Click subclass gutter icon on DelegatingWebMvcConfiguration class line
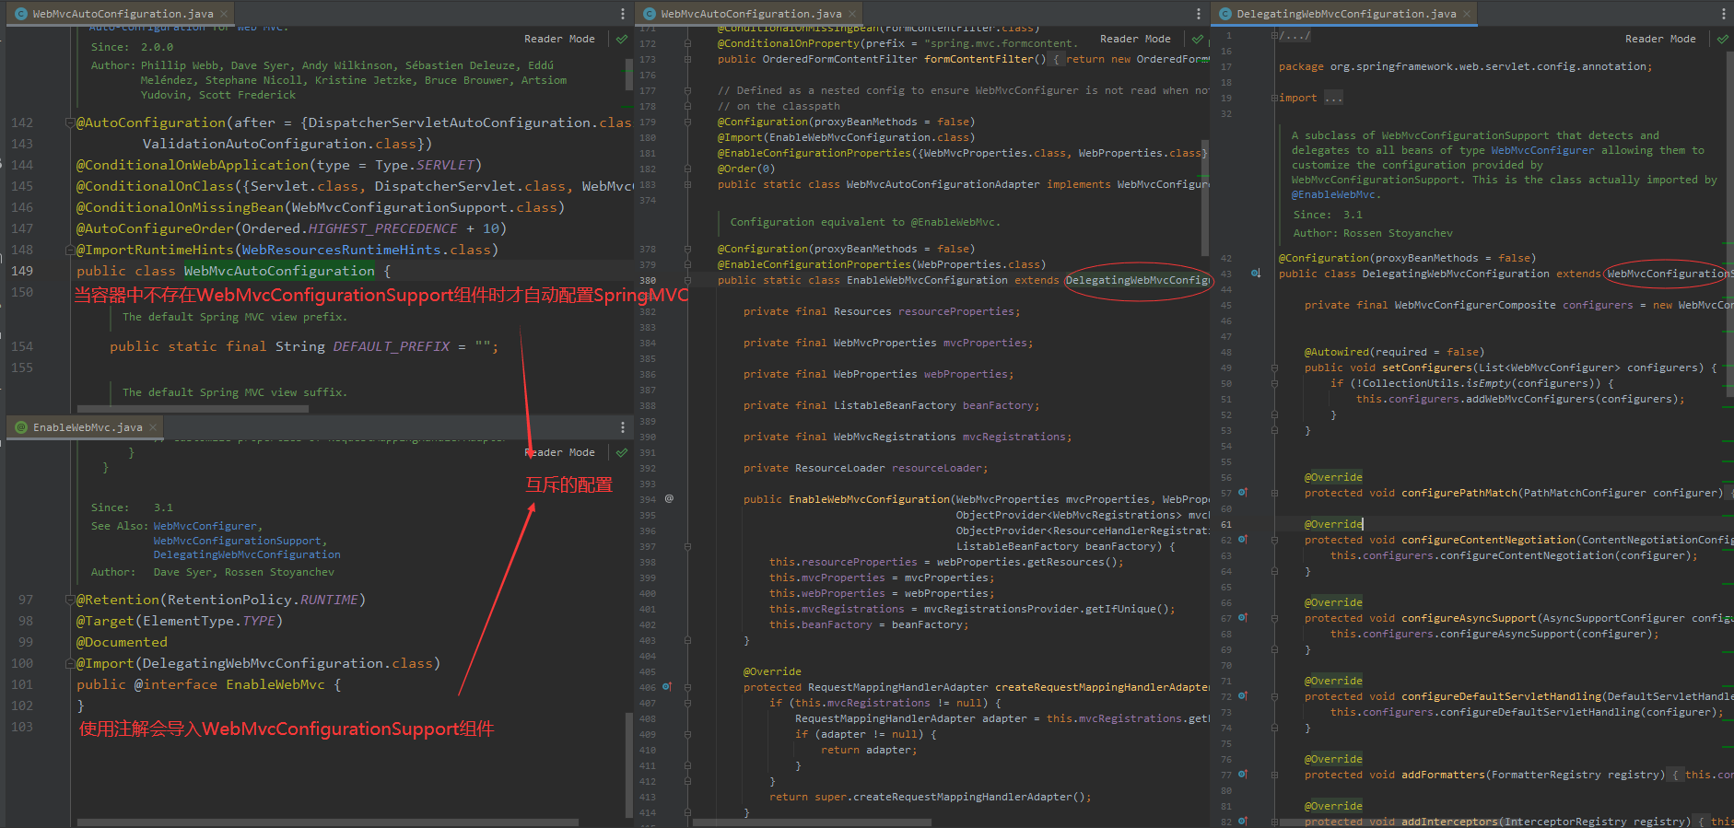 click(x=1255, y=274)
